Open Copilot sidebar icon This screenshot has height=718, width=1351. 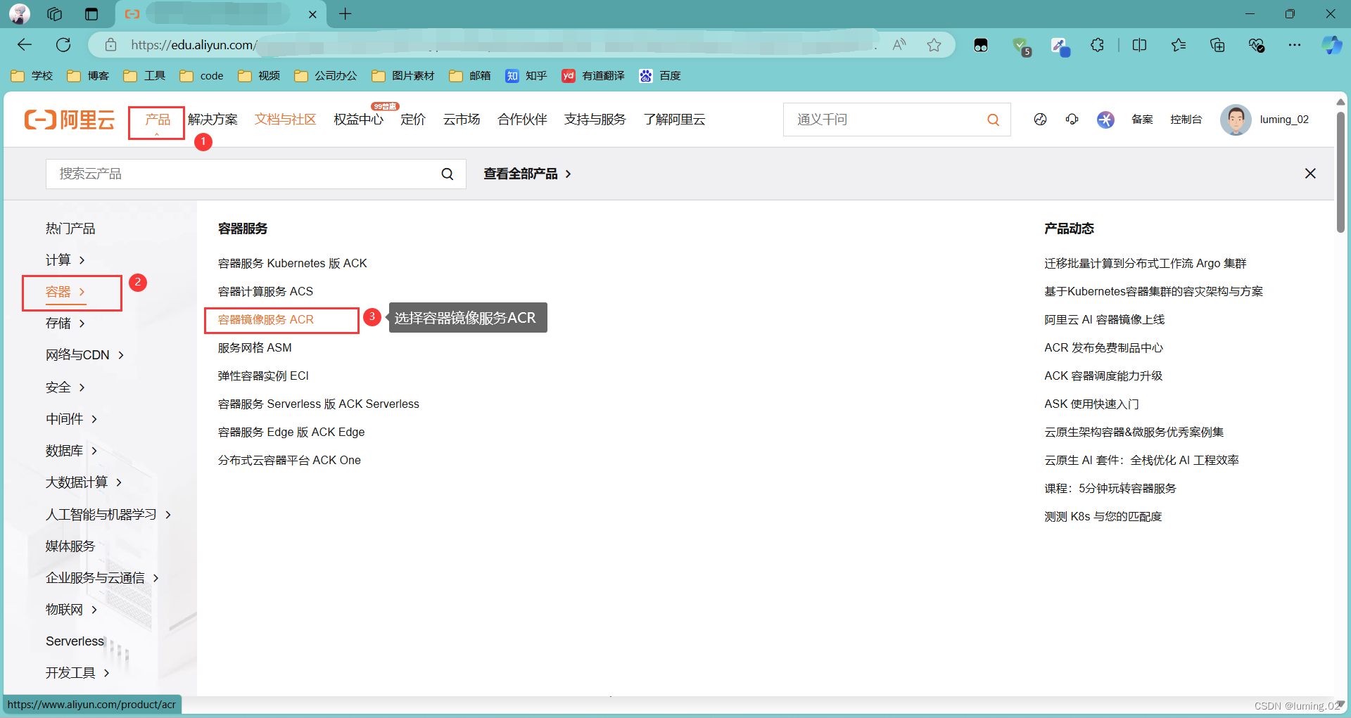[1331, 45]
